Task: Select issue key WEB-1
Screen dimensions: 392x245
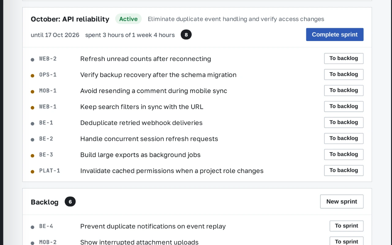Action: tap(48, 107)
